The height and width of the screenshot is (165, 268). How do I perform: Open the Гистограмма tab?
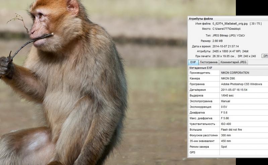208,62
